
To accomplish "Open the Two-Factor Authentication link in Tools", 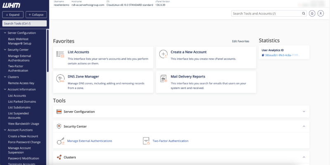I will (x=170, y=141).
